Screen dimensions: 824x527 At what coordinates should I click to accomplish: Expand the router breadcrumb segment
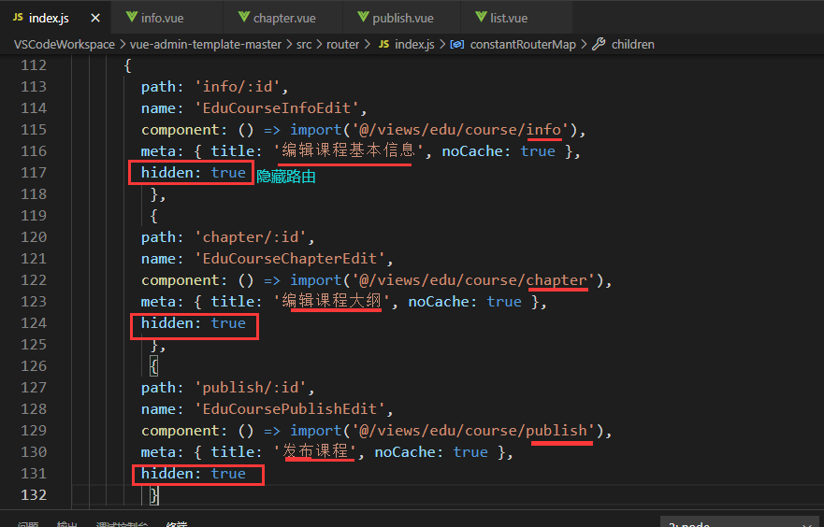[342, 45]
